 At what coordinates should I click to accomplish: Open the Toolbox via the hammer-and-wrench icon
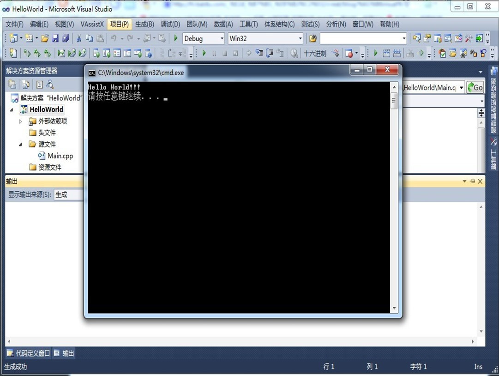(x=468, y=38)
